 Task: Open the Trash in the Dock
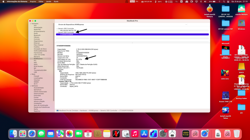pos(236,134)
